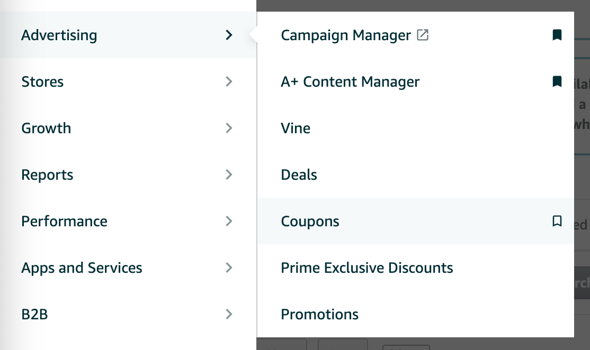The width and height of the screenshot is (590, 350).
Task: Go to Prime Exclusive Discounts
Action: [366, 268]
